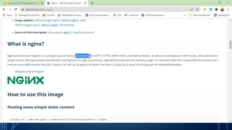Click the 'Image updates' bullet label

pos(24,20)
